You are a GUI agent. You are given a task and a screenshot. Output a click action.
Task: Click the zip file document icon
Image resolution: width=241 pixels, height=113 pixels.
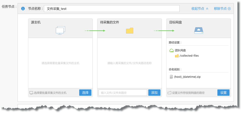point(171,77)
